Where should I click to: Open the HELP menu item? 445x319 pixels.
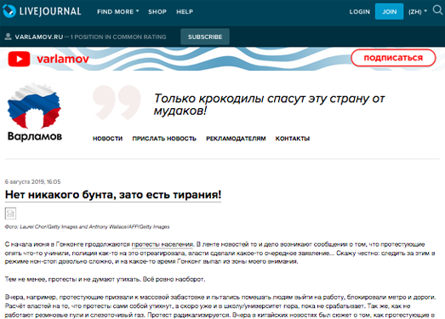pyautogui.click(x=185, y=12)
